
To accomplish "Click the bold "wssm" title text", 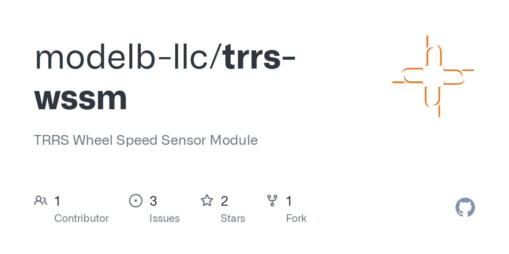I will coord(81,98).
